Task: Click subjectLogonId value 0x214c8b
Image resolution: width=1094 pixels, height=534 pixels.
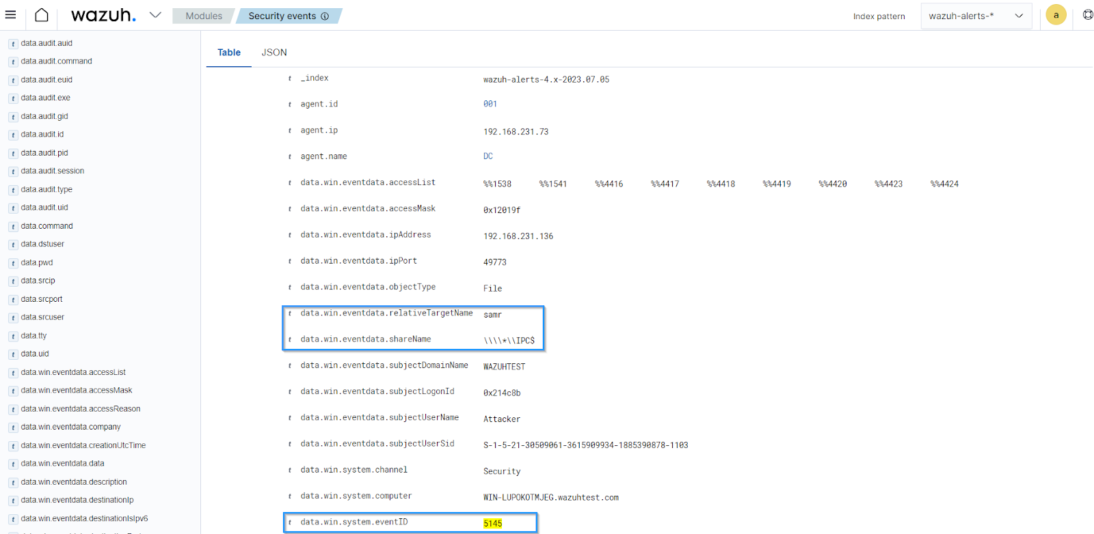Action: (502, 393)
